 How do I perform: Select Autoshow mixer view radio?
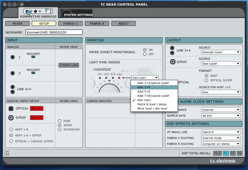pyautogui.click(x=60, y=129)
